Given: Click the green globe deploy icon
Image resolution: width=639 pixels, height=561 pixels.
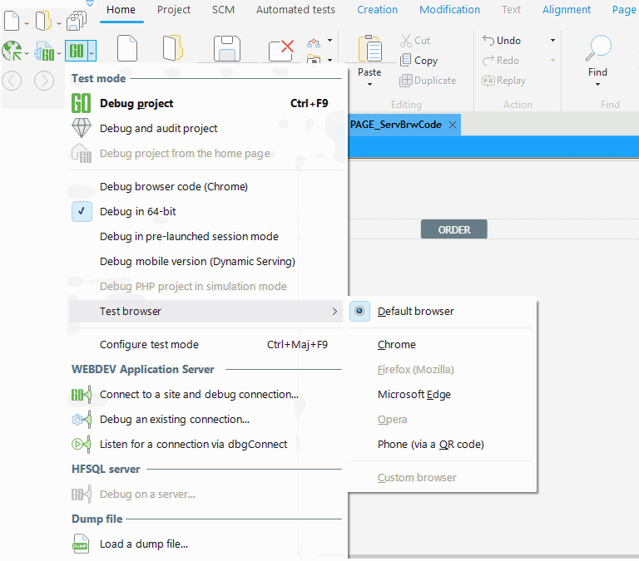Looking at the screenshot, I should [12, 52].
